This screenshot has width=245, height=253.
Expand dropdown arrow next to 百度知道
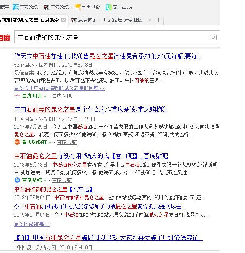45,96
